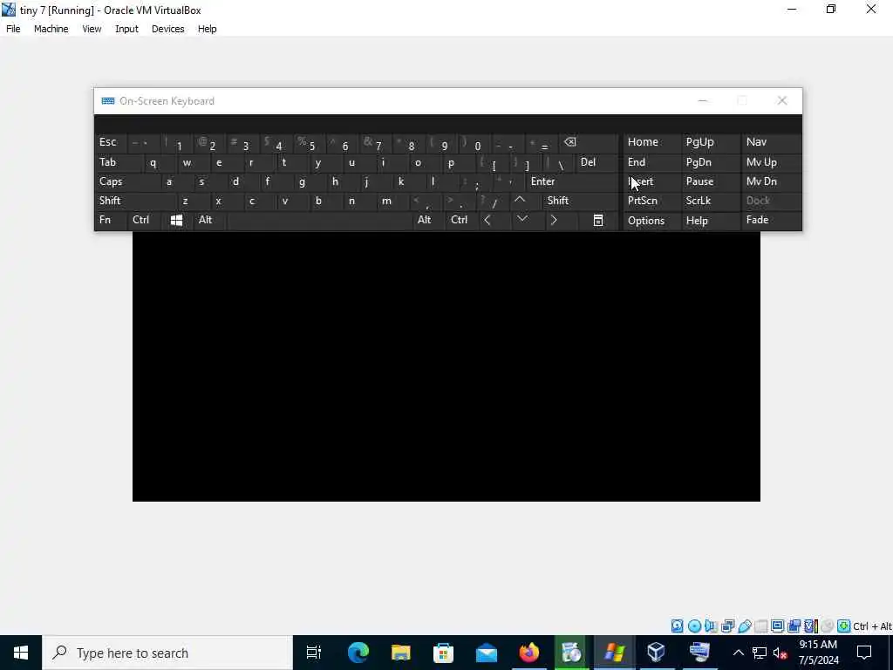Toggle the Fn key
The image size is (893, 670).
(x=111, y=220)
